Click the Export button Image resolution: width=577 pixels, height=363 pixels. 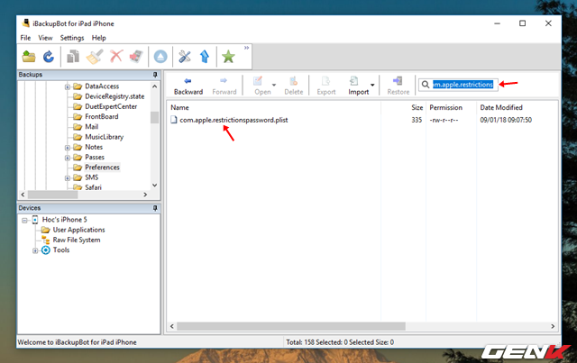[x=326, y=86]
